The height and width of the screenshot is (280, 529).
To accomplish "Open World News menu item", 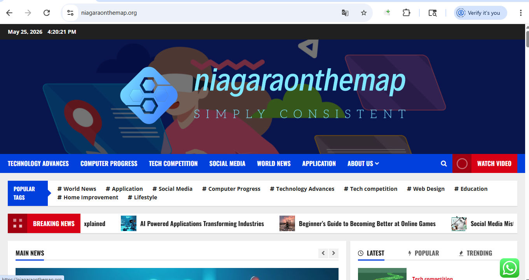I will click(x=274, y=164).
